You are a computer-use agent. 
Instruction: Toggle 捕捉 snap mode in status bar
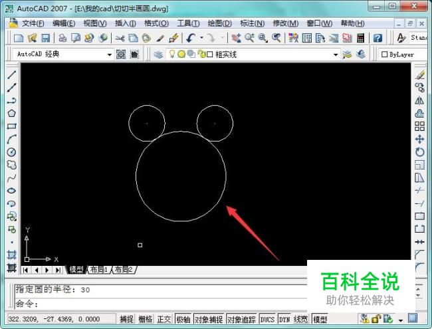click(126, 319)
